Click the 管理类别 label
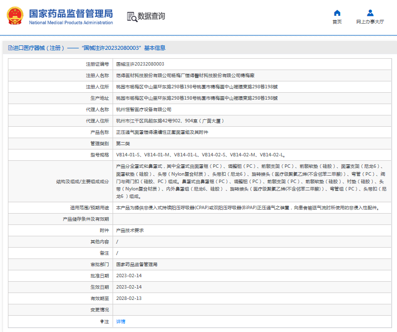This screenshot has width=397, height=332. 100,144
